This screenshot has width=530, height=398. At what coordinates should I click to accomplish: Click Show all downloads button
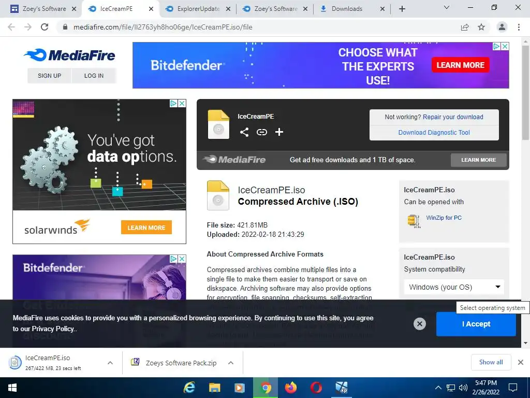pyautogui.click(x=491, y=362)
